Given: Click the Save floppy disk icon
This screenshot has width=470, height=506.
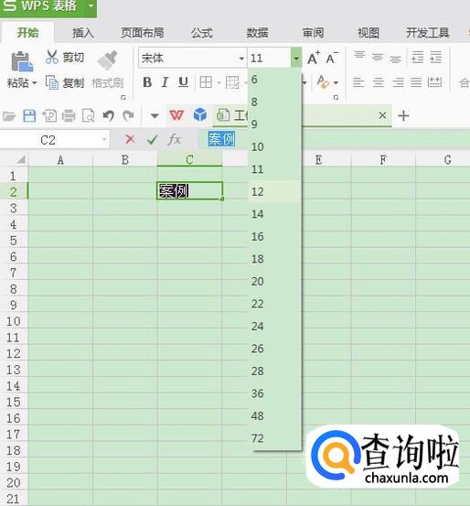Looking at the screenshot, I should (29, 115).
